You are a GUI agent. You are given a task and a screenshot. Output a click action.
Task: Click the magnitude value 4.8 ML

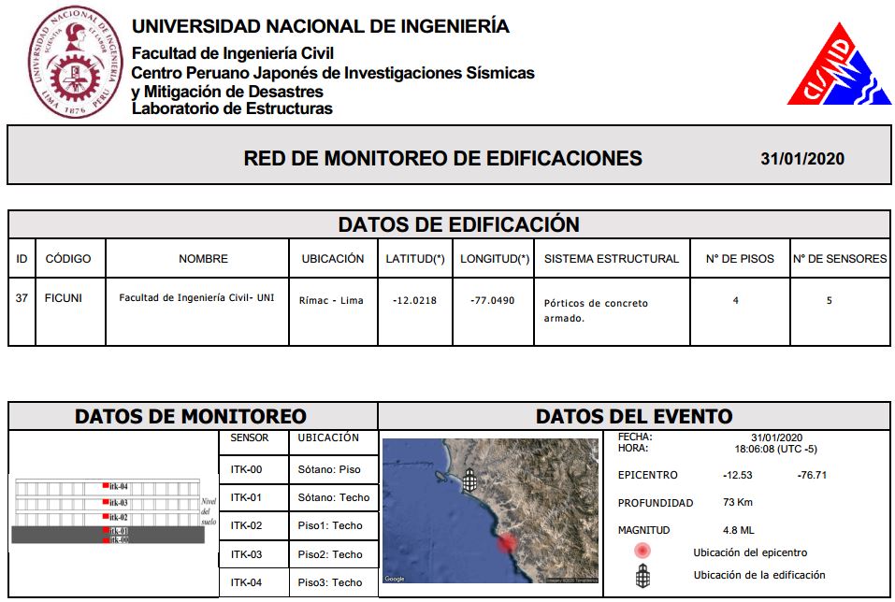739,530
